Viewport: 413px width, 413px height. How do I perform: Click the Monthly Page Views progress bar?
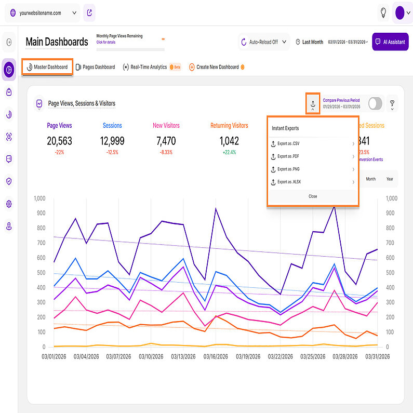tap(130, 49)
